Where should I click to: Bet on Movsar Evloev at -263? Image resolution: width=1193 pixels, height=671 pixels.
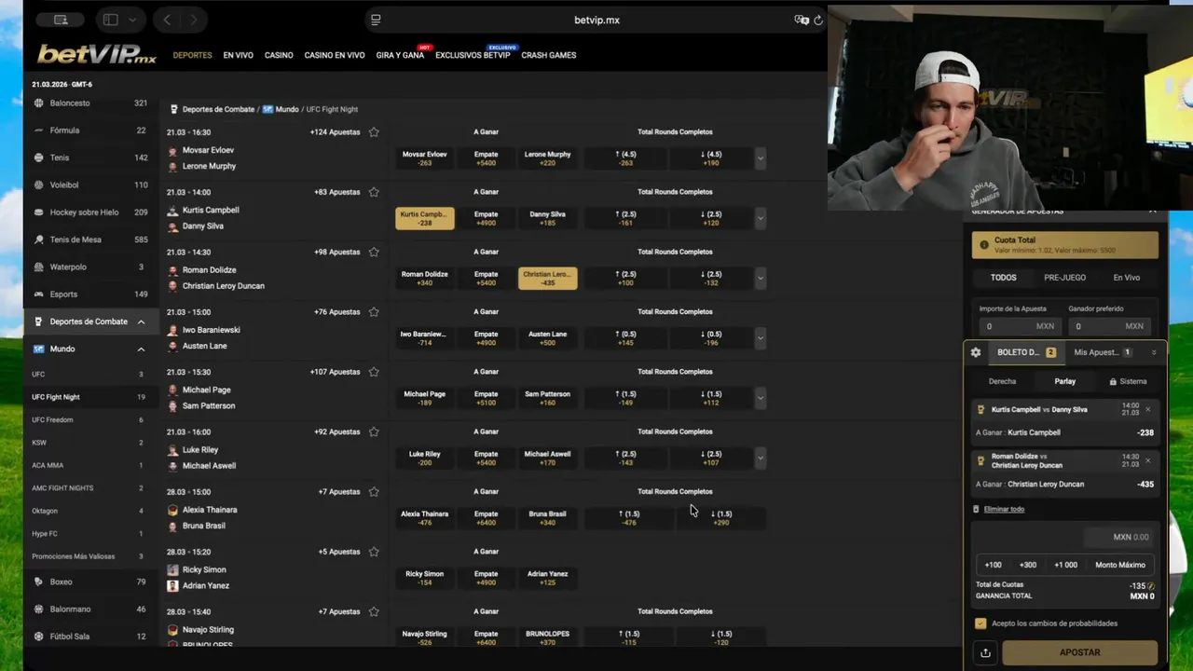tap(425, 158)
